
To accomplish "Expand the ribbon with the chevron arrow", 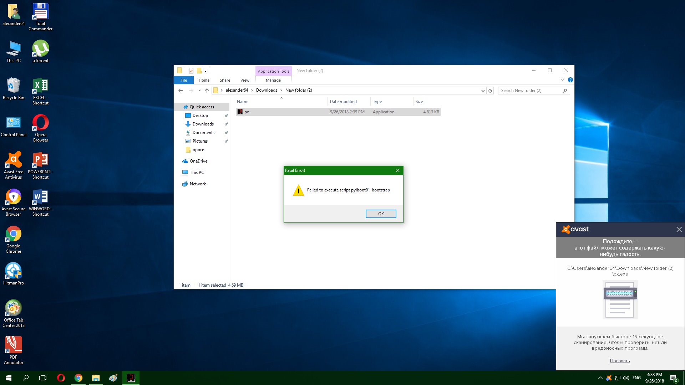I will tap(563, 80).
